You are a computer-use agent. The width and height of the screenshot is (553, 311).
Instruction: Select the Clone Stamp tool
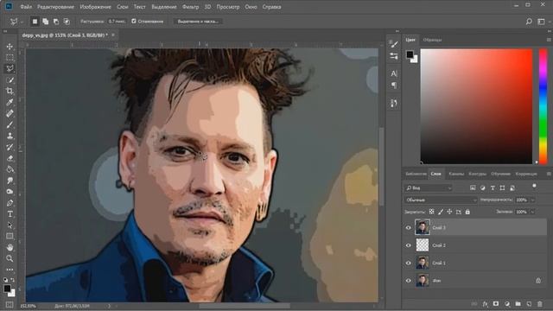(10, 136)
